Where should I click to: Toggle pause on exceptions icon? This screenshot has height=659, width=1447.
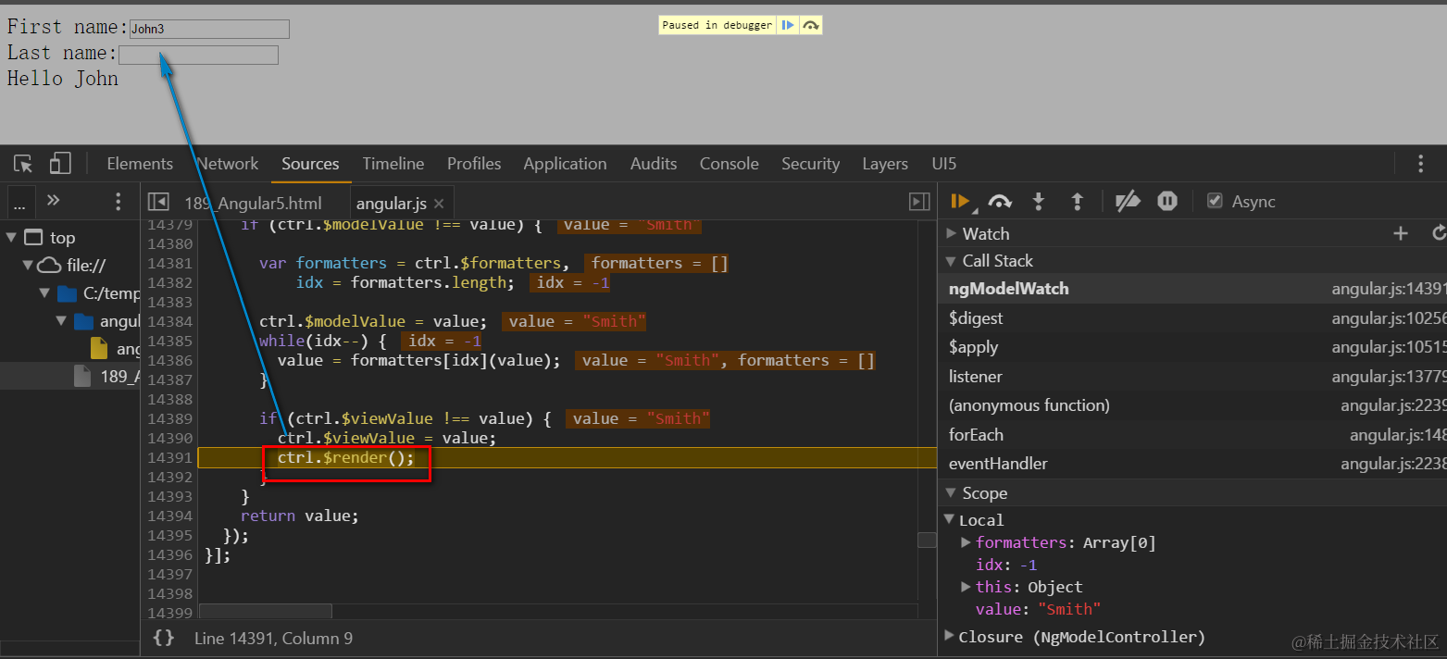pyautogui.click(x=1167, y=201)
